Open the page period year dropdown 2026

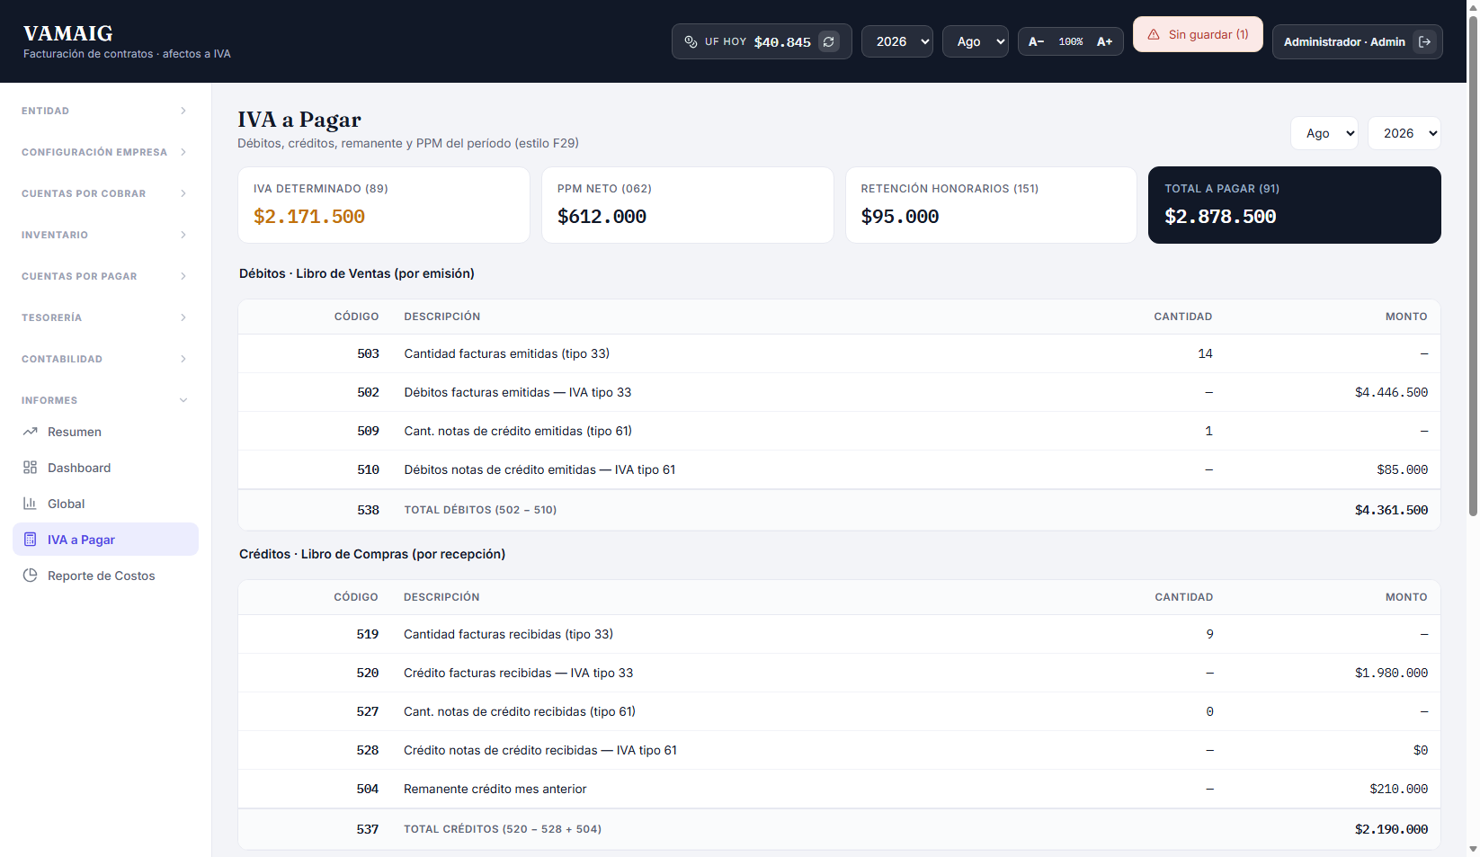point(1404,133)
